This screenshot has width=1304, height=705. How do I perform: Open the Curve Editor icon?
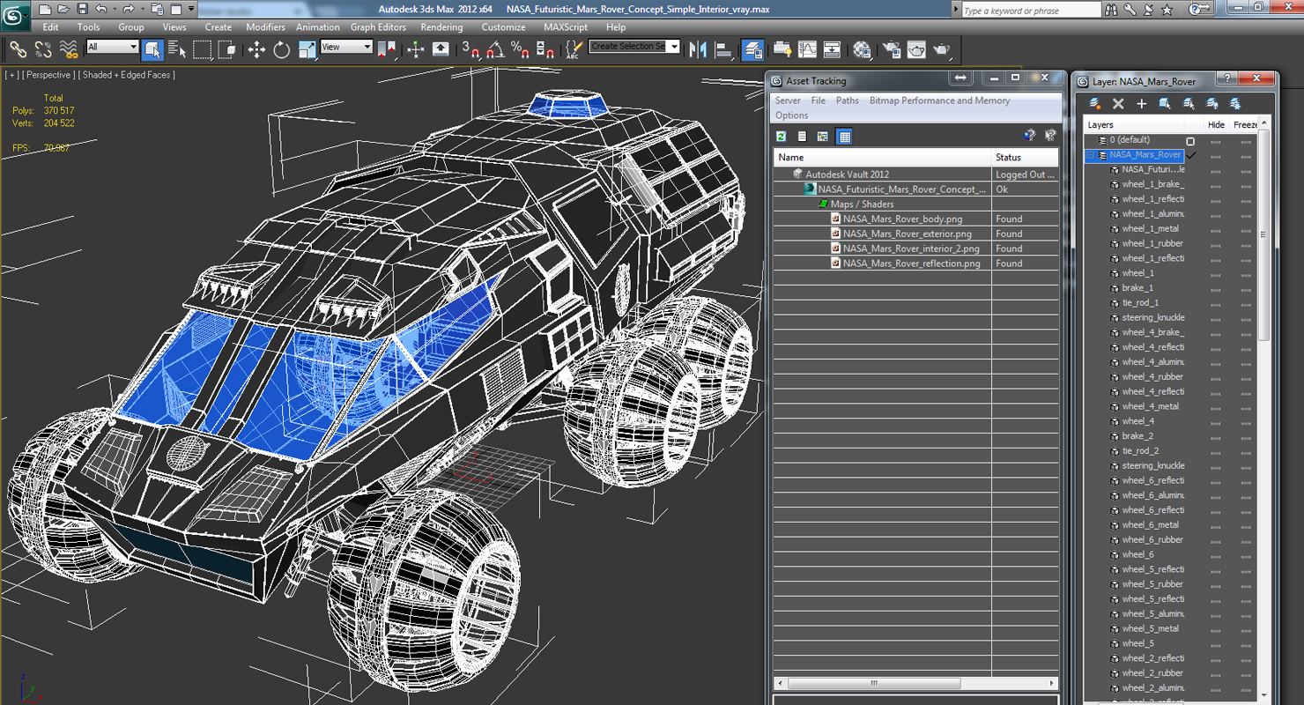tap(807, 49)
